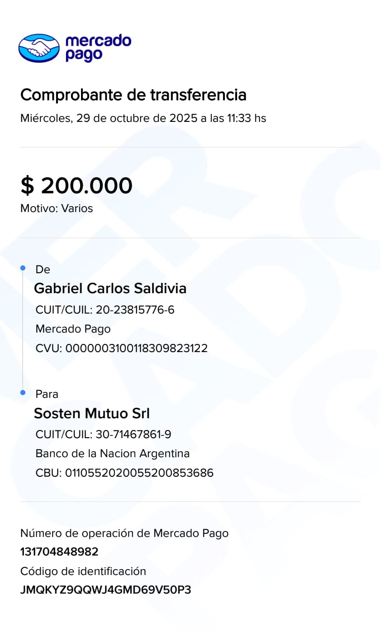381x633 pixels.
Task: Click the Número de operación label
Action: [124, 533]
